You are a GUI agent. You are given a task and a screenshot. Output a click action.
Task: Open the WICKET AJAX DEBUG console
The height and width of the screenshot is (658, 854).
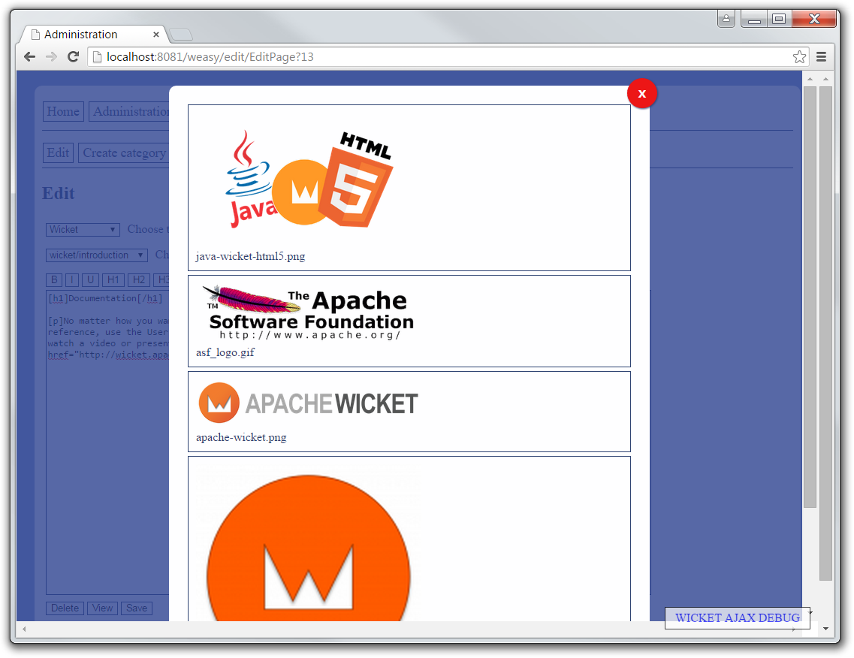[737, 617]
